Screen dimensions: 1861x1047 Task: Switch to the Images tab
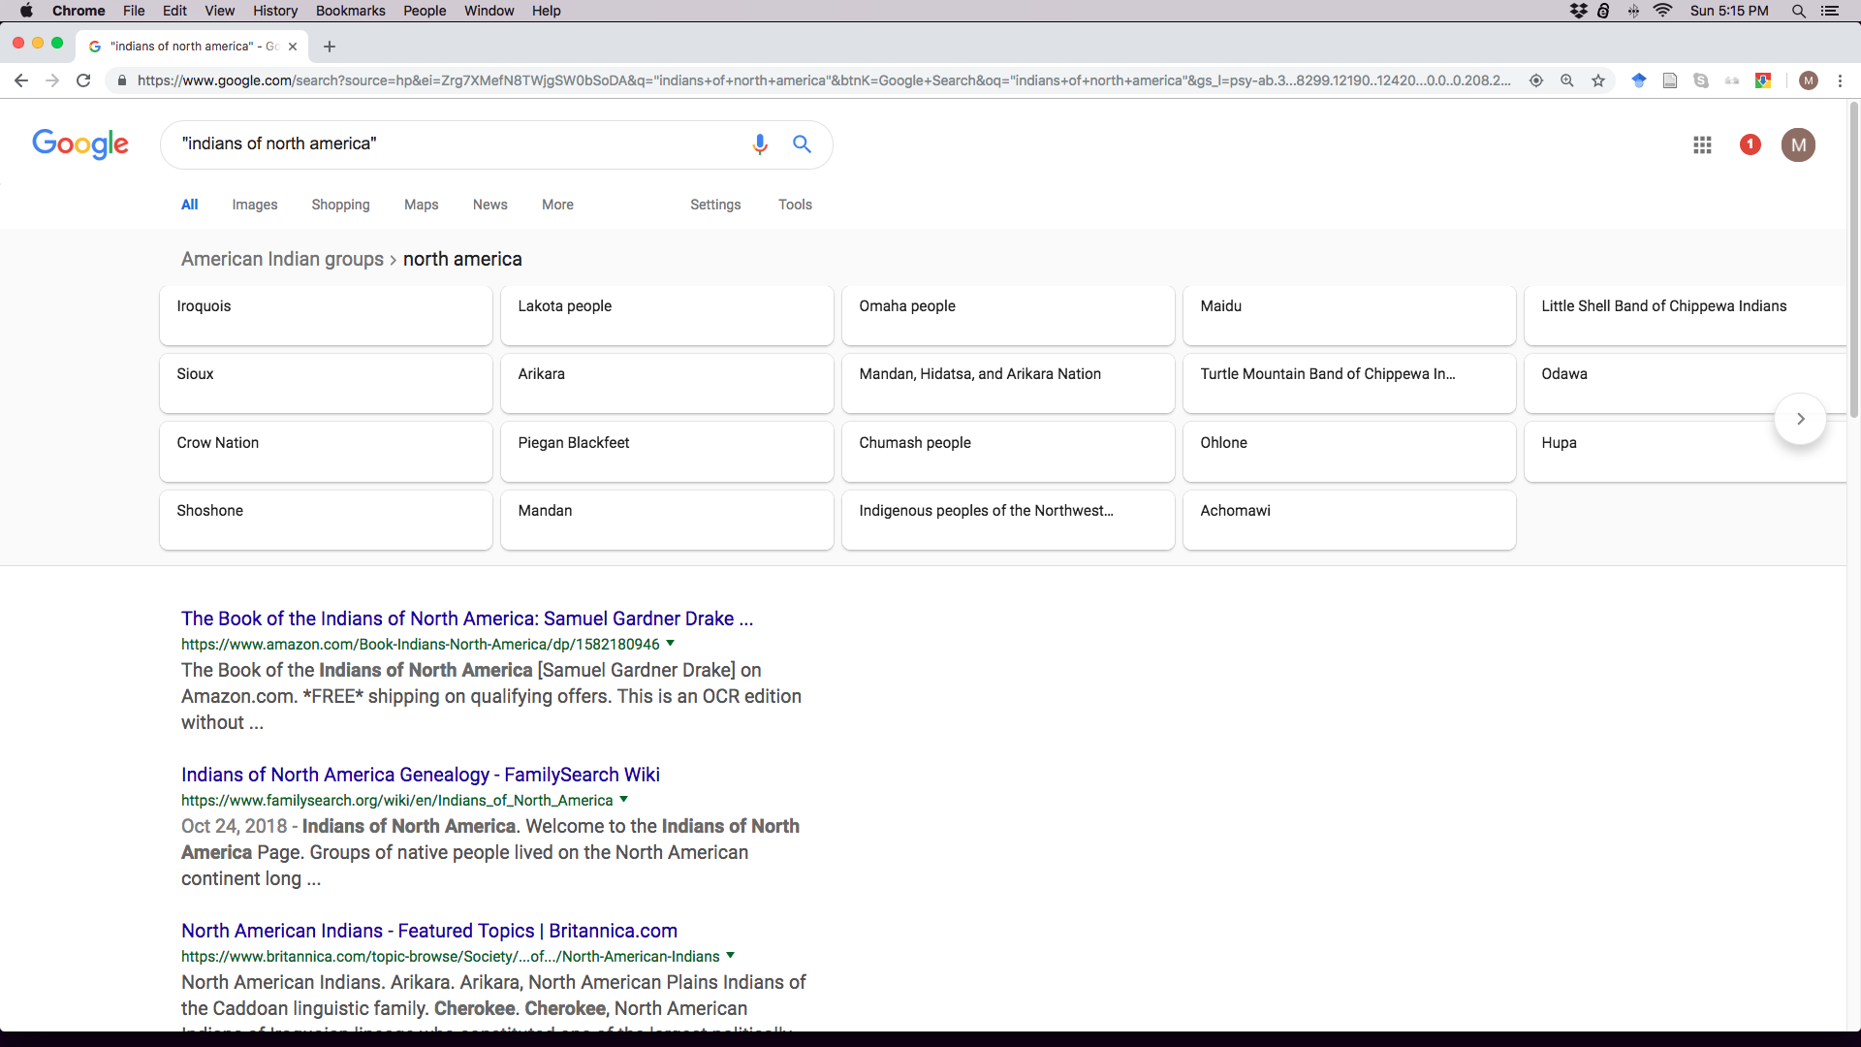point(254,205)
